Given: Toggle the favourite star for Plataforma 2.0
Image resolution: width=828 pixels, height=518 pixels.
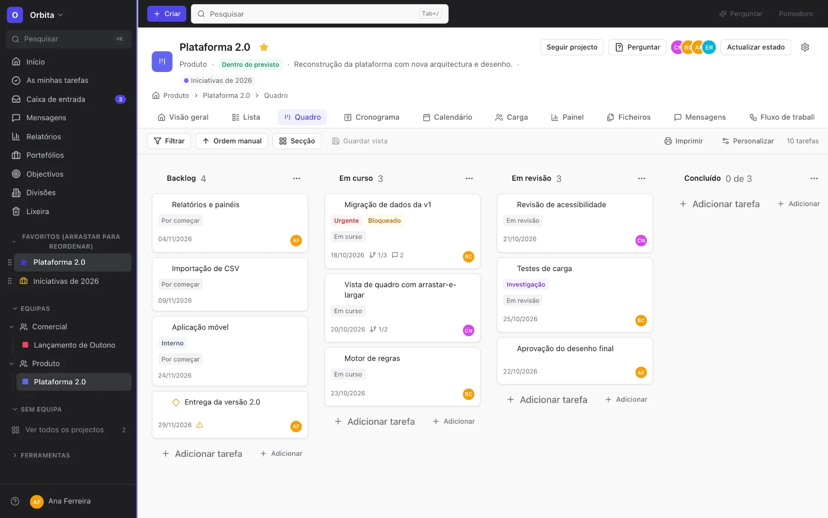Looking at the screenshot, I should [263, 47].
